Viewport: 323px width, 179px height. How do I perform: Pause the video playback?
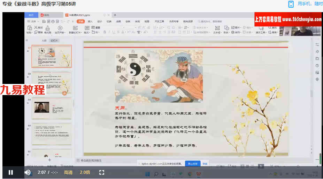(11, 172)
